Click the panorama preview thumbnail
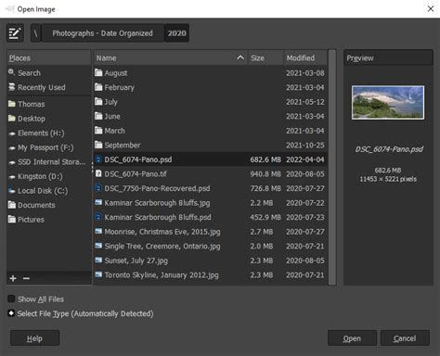This screenshot has width=440, height=356. tap(388, 102)
